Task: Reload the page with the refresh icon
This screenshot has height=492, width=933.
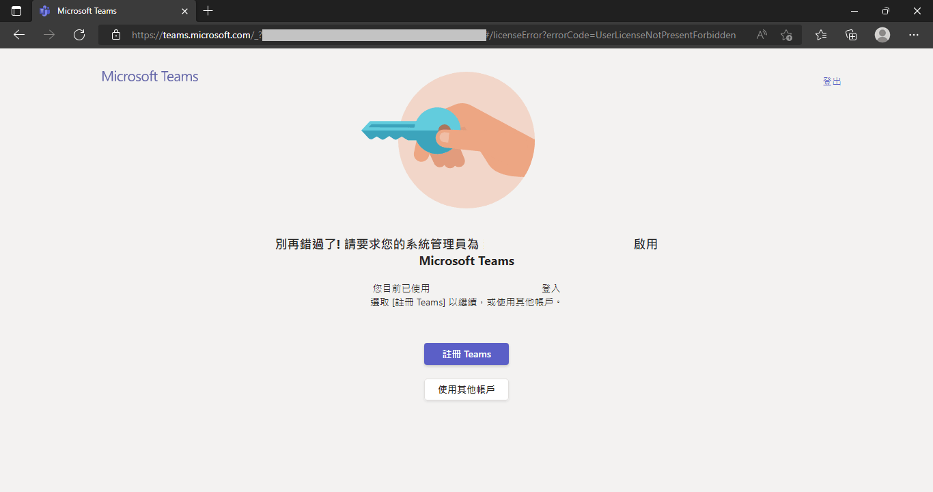Action: click(x=79, y=35)
